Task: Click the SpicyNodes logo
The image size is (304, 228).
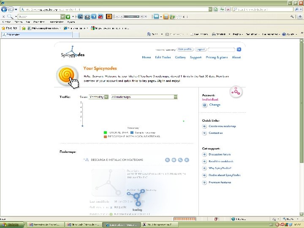Action: point(73,52)
